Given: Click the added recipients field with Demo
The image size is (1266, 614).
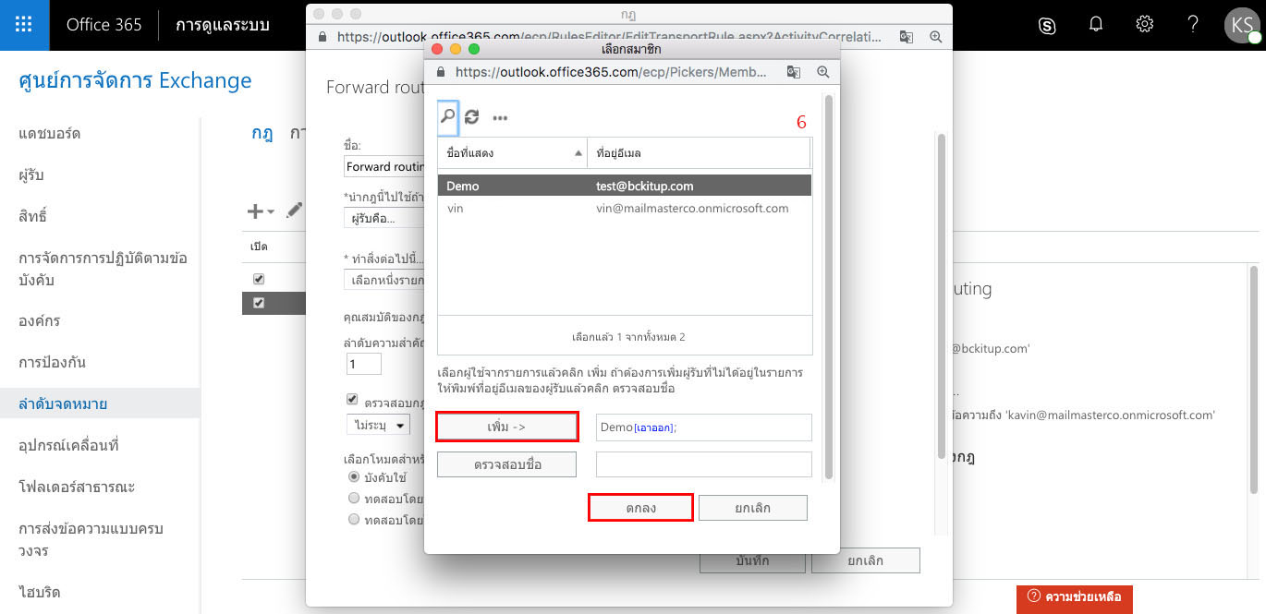Looking at the screenshot, I should (x=704, y=427).
